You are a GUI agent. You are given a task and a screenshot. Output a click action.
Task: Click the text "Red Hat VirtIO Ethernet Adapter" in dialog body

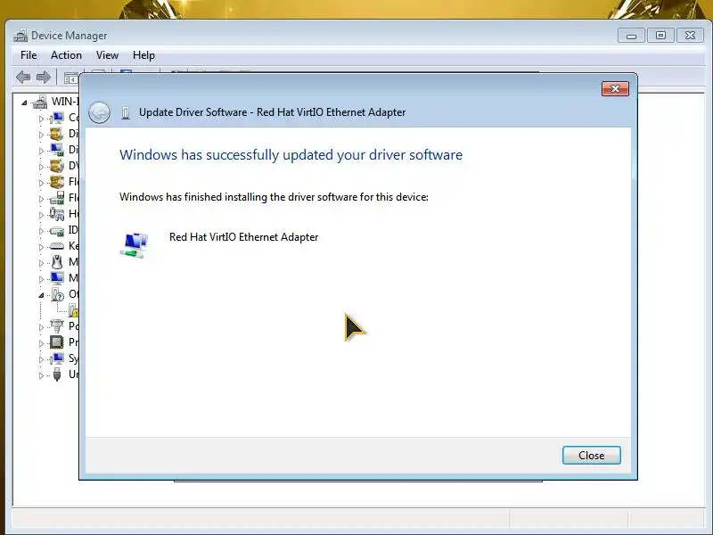coord(243,237)
